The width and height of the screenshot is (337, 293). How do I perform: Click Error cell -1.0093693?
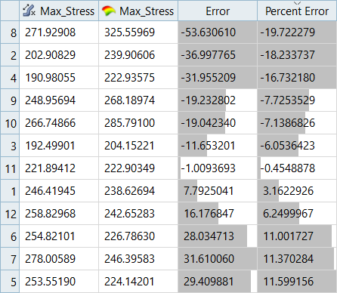click(x=218, y=168)
